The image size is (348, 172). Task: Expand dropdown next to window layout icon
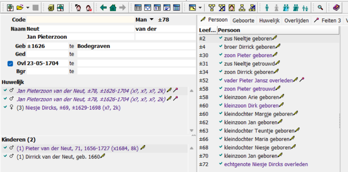pyautogui.click(x=200, y=7)
